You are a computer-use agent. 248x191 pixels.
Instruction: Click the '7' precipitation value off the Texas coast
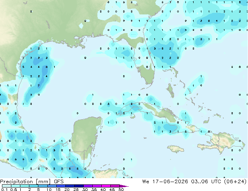(x=39, y=86)
